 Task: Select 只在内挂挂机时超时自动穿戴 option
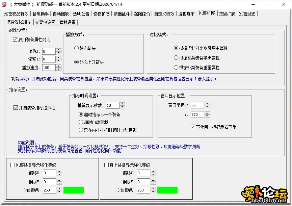pos(108,130)
